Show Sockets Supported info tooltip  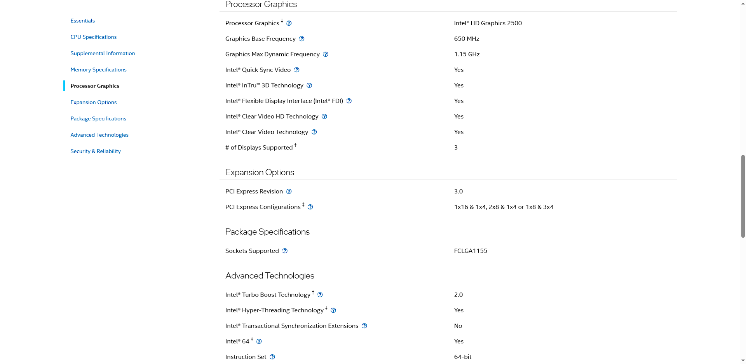click(x=285, y=251)
